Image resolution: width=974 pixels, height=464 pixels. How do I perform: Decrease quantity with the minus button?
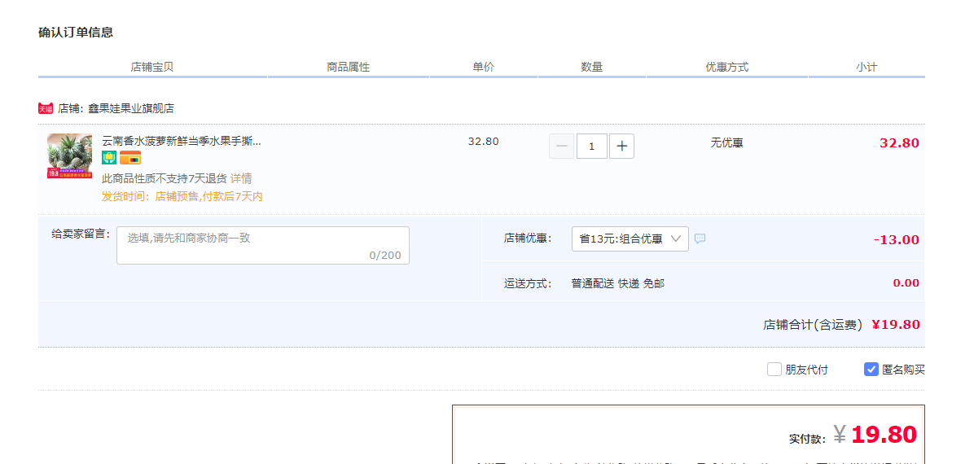562,146
